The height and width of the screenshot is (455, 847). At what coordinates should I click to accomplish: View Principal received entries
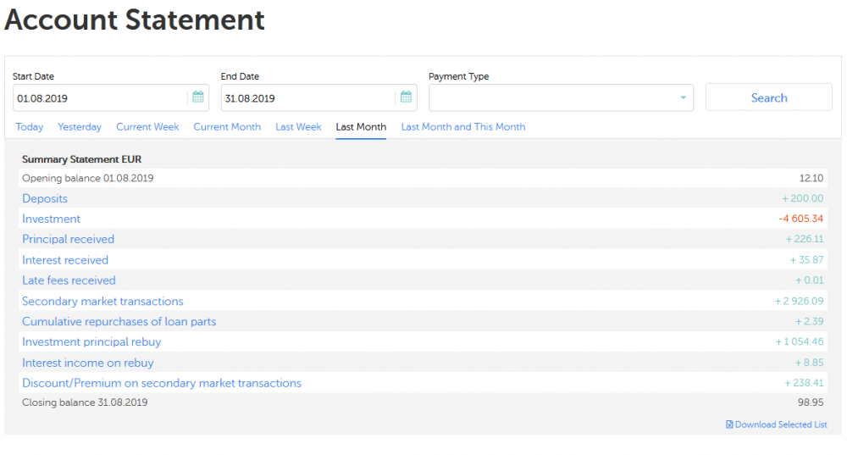(x=68, y=239)
